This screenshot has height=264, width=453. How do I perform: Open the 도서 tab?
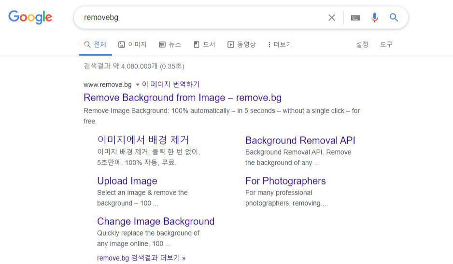click(x=204, y=44)
